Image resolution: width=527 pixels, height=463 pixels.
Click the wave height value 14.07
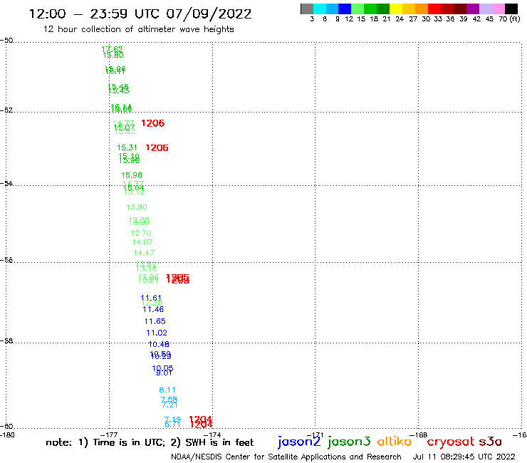click(x=142, y=242)
